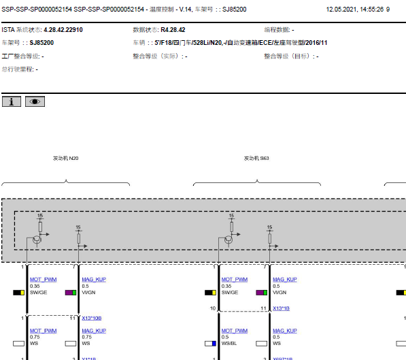406x360 pixels.
Task: Open connector link X13*10B
Action: tap(92, 318)
